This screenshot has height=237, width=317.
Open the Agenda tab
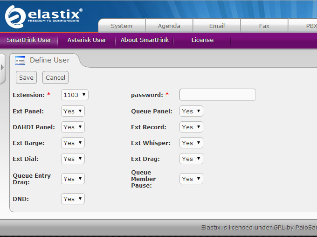(x=169, y=26)
